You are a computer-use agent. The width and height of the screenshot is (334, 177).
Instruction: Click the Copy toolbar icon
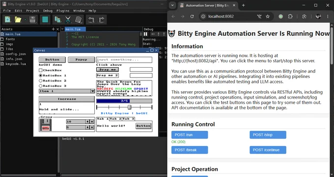57,20
